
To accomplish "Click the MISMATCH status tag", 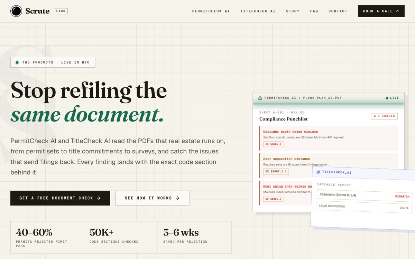I will point(402,196).
